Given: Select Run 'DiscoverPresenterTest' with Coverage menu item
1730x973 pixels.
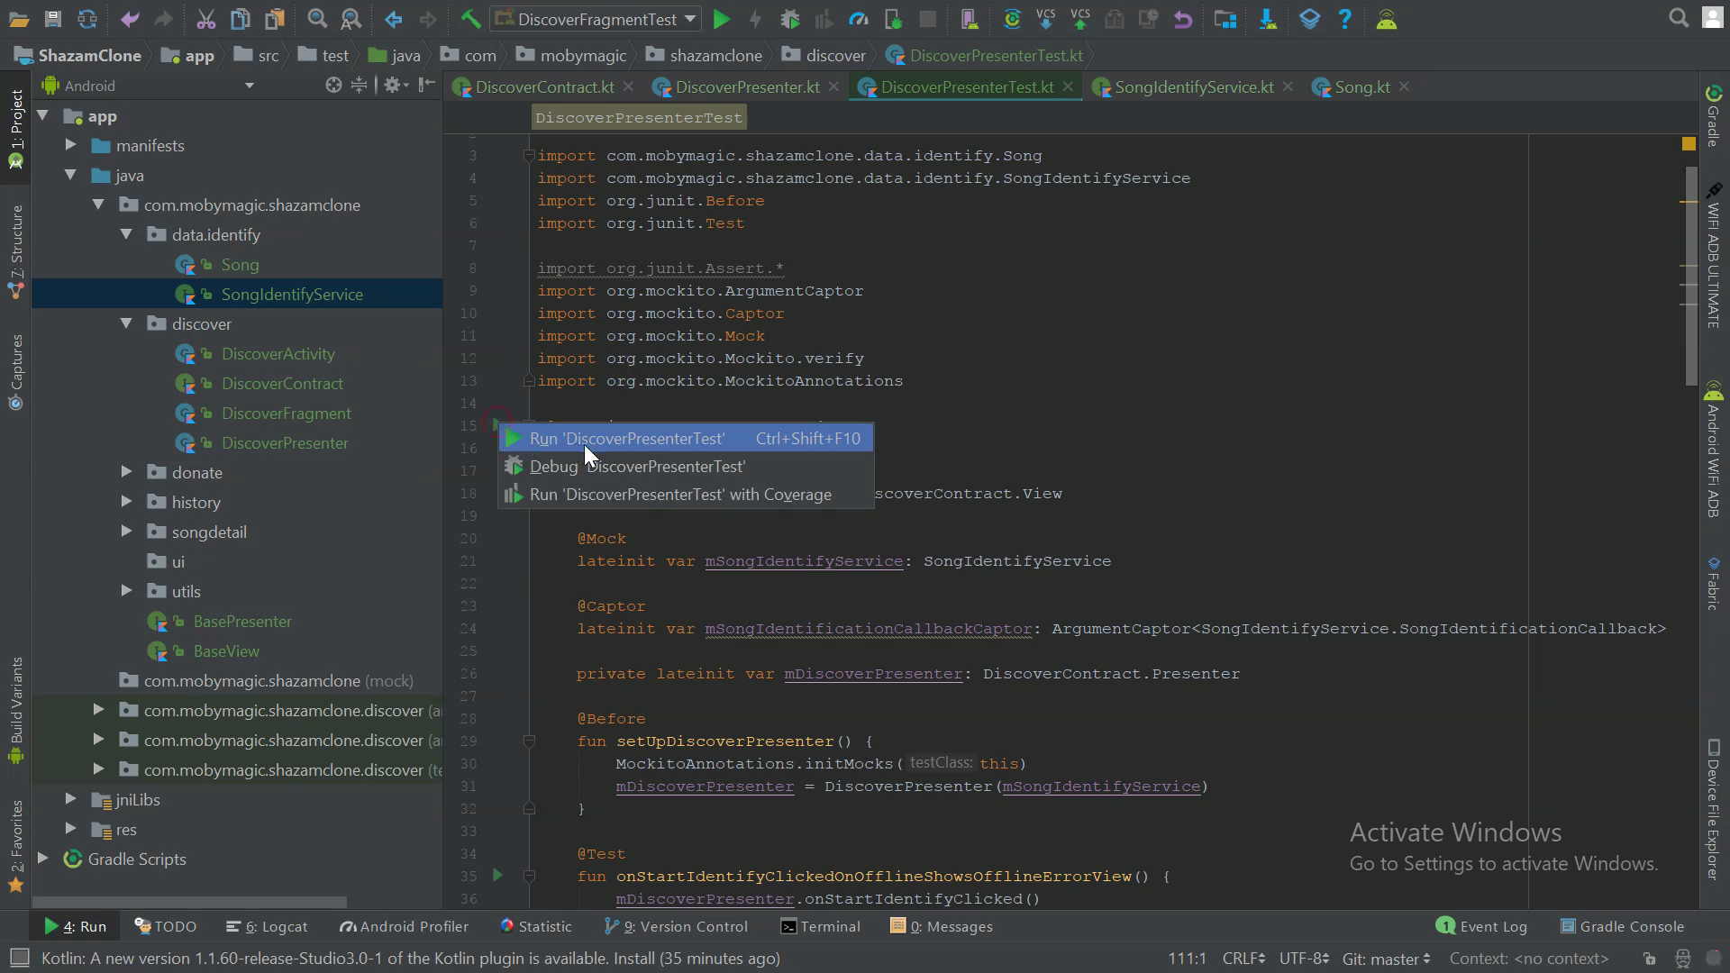Looking at the screenshot, I should click(x=680, y=495).
